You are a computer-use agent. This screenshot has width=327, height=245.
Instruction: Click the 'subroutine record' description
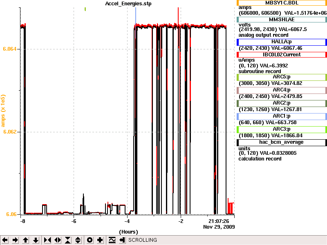tap(260, 71)
